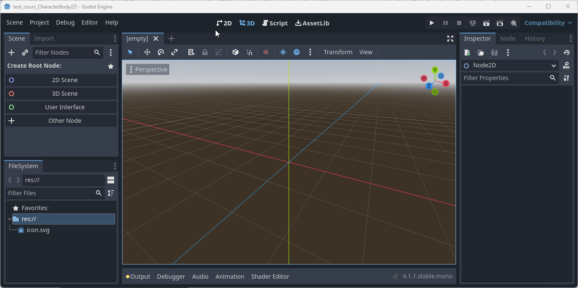This screenshot has width=578, height=288.
Task: Toggle Use Local Space cube icon
Action: tap(236, 52)
